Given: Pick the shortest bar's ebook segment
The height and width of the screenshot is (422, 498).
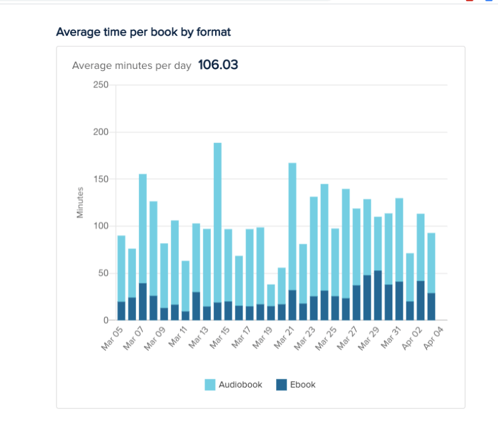Looking at the screenshot, I should [271, 313].
